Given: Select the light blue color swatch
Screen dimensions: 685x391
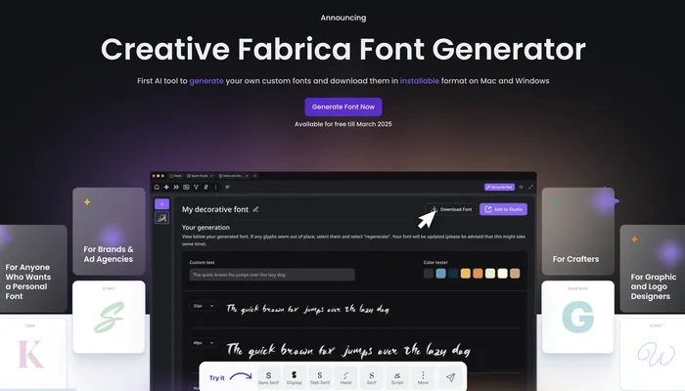Looking at the screenshot, I should click(441, 275).
